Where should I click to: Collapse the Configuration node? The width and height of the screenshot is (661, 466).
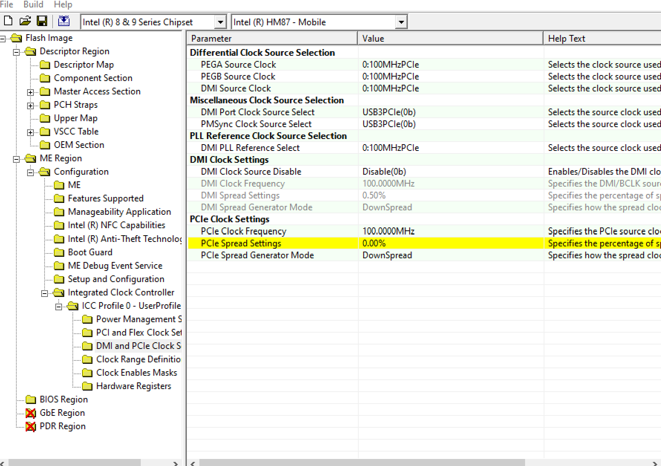30,172
